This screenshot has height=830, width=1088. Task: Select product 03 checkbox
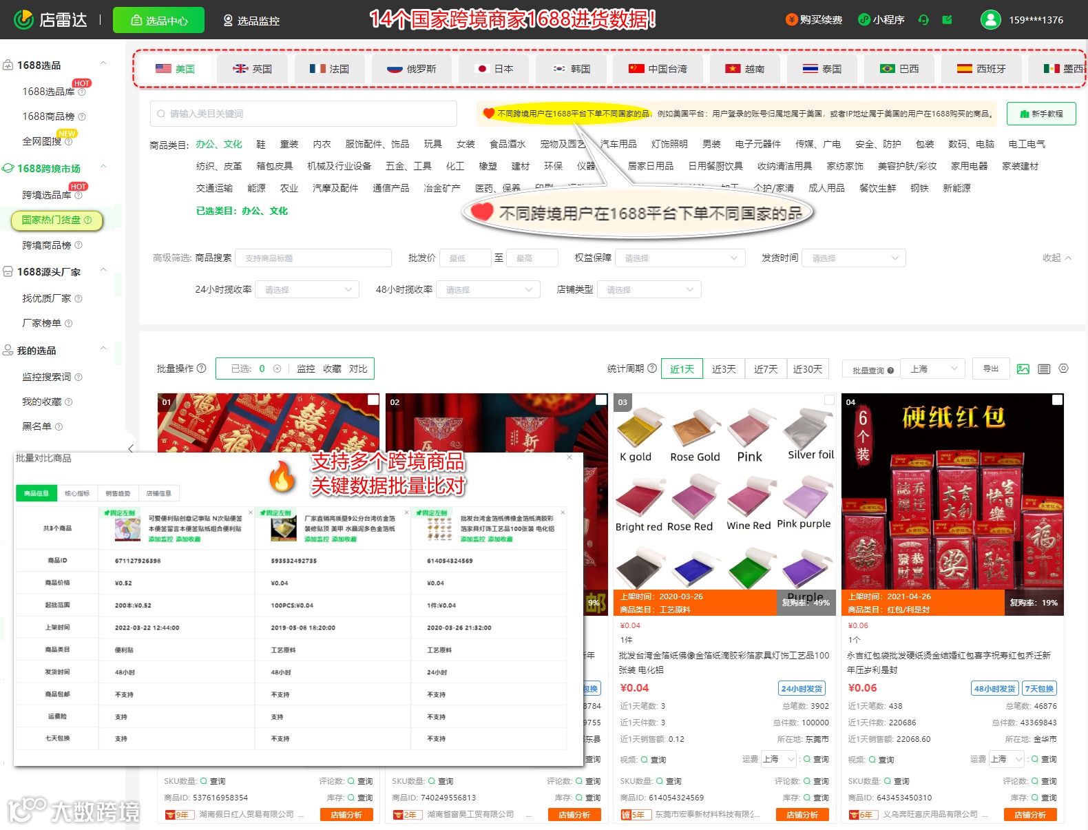tap(829, 400)
